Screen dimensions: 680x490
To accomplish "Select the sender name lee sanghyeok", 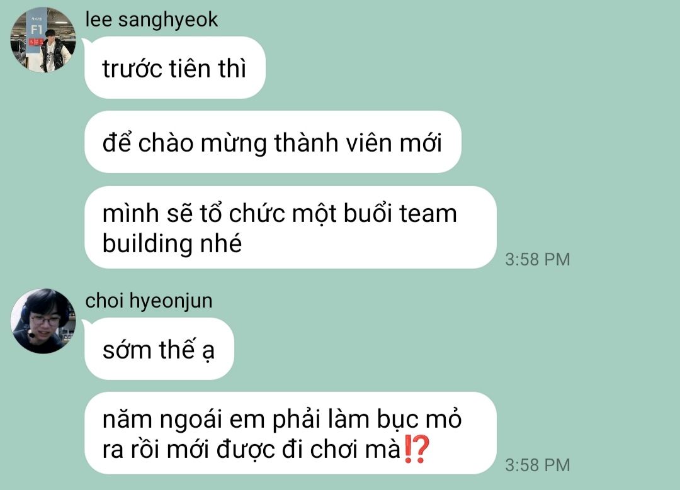I will click(x=151, y=19).
